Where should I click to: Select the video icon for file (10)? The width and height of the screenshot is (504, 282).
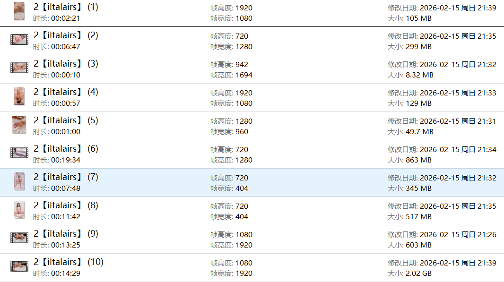(19, 266)
